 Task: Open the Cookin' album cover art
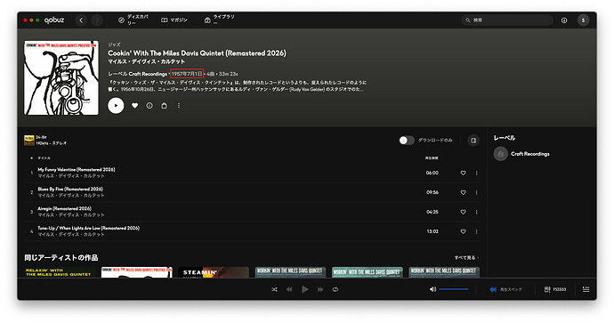(61, 78)
